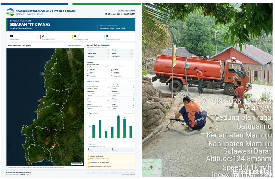Click the '>1 satelit' star legend icon
The width and height of the screenshot is (275, 179).
pos(88,75)
